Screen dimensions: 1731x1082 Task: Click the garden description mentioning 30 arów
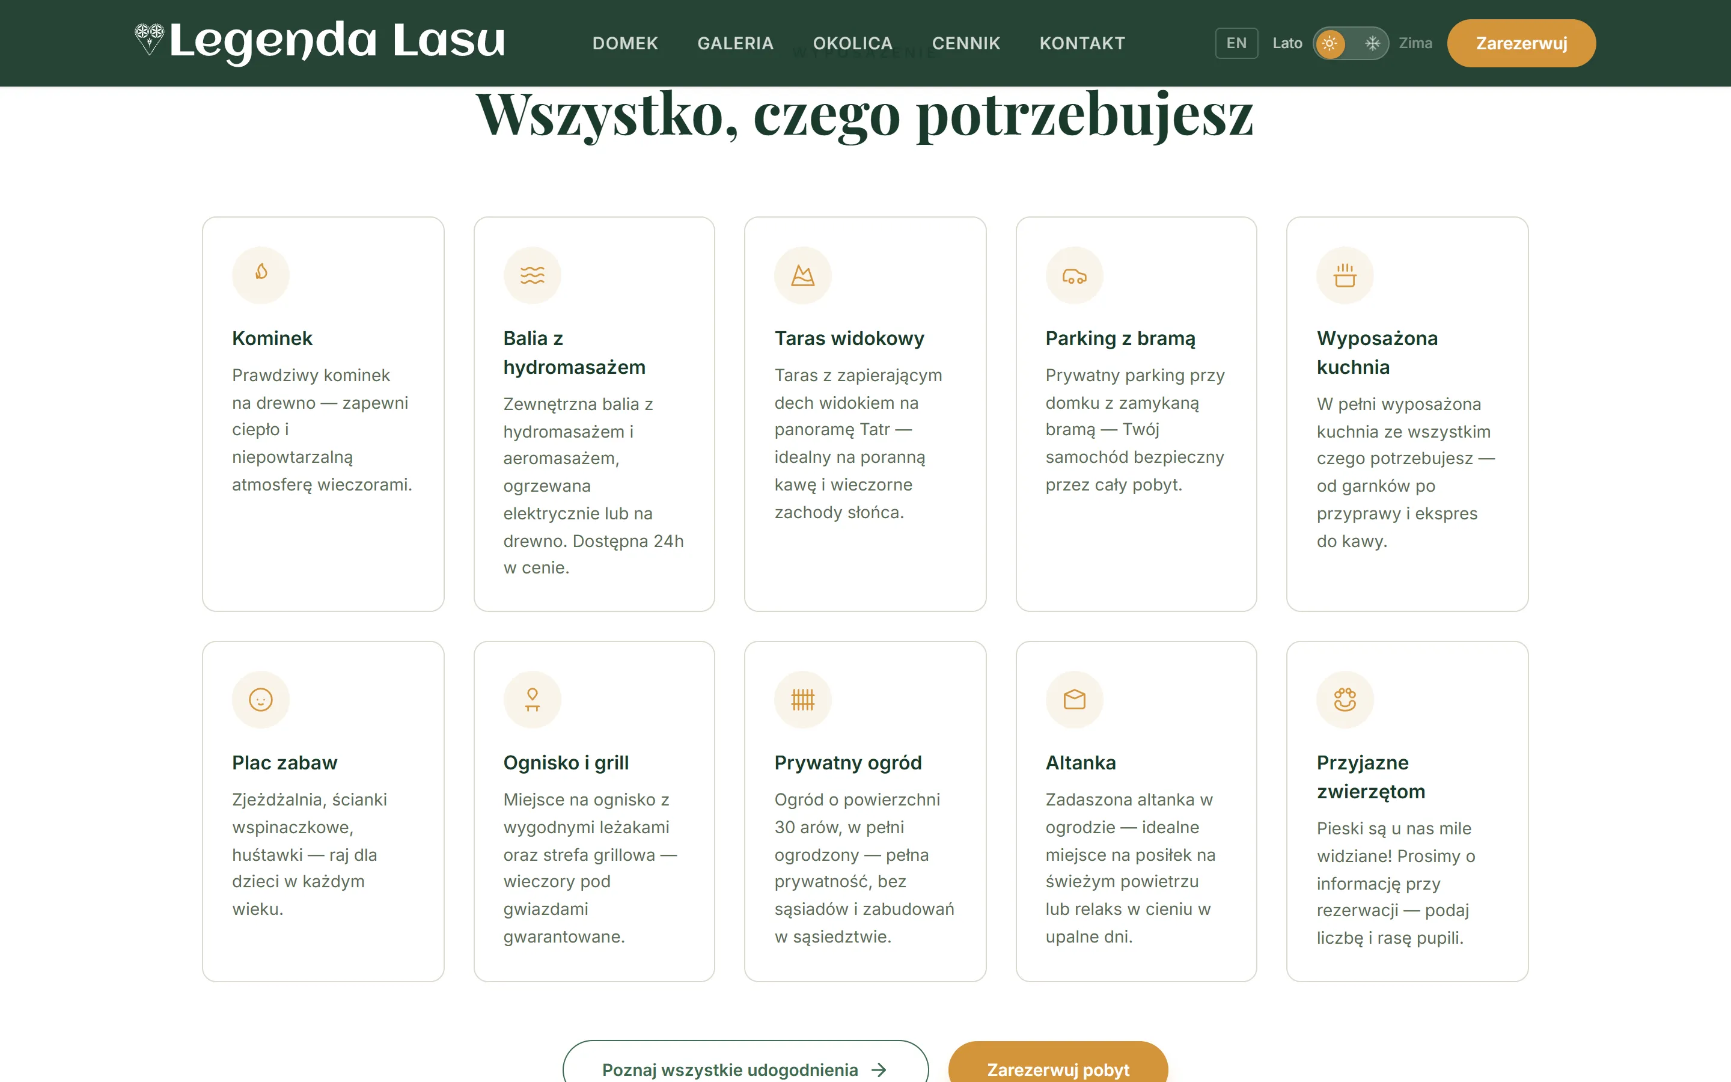click(x=864, y=868)
